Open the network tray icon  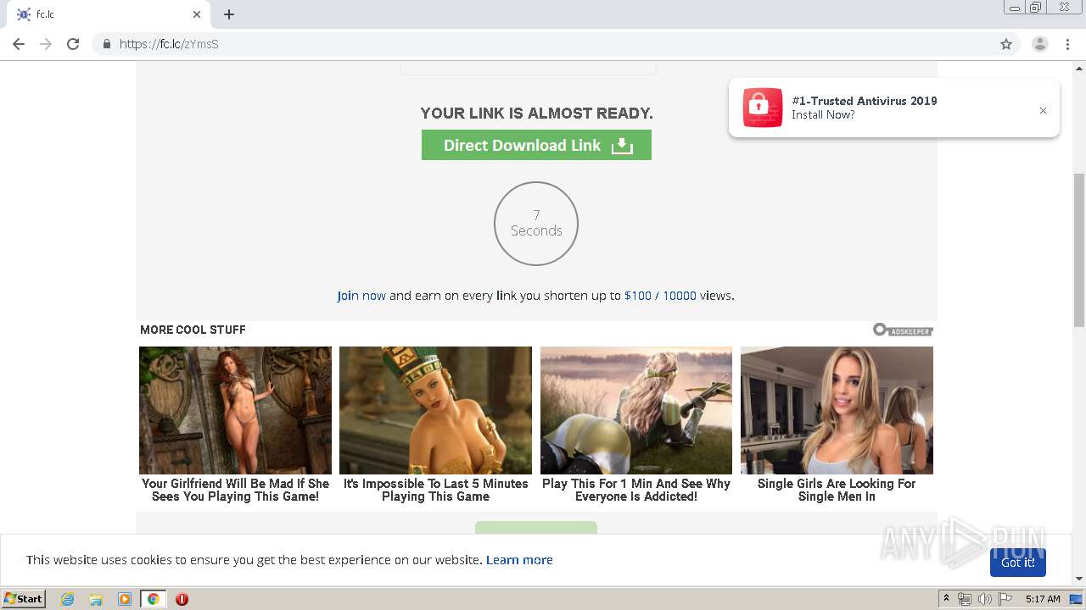(965, 599)
